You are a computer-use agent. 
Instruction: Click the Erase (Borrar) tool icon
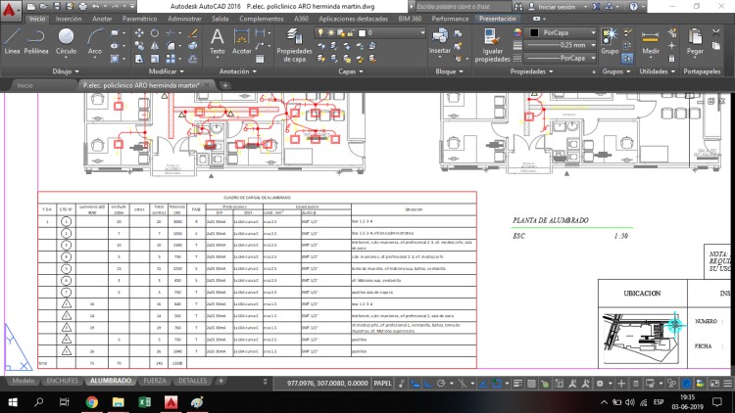click(193, 33)
